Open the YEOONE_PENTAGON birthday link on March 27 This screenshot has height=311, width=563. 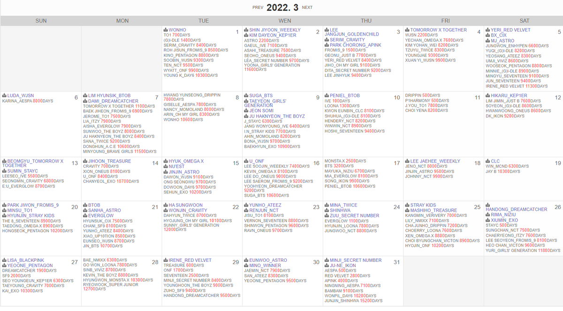(x=30, y=266)
